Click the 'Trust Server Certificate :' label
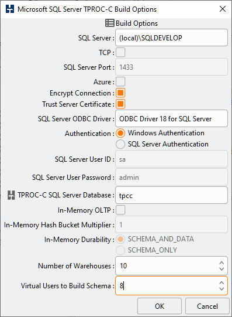 [78, 104]
